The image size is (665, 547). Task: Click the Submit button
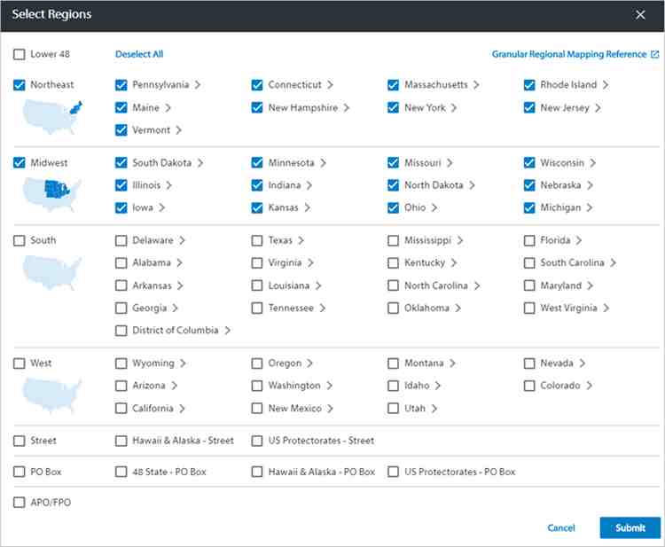point(630,527)
